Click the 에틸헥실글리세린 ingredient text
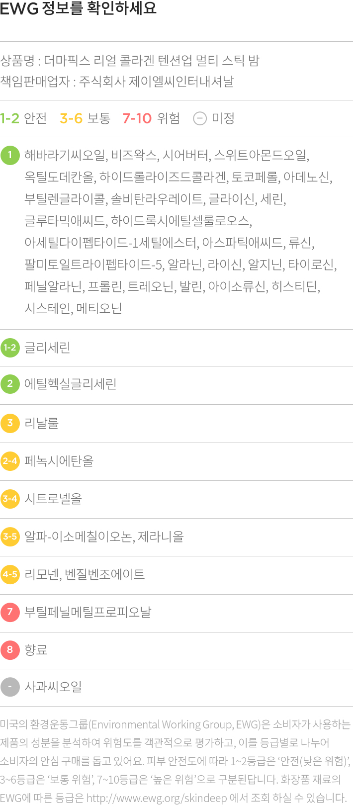 point(71,384)
